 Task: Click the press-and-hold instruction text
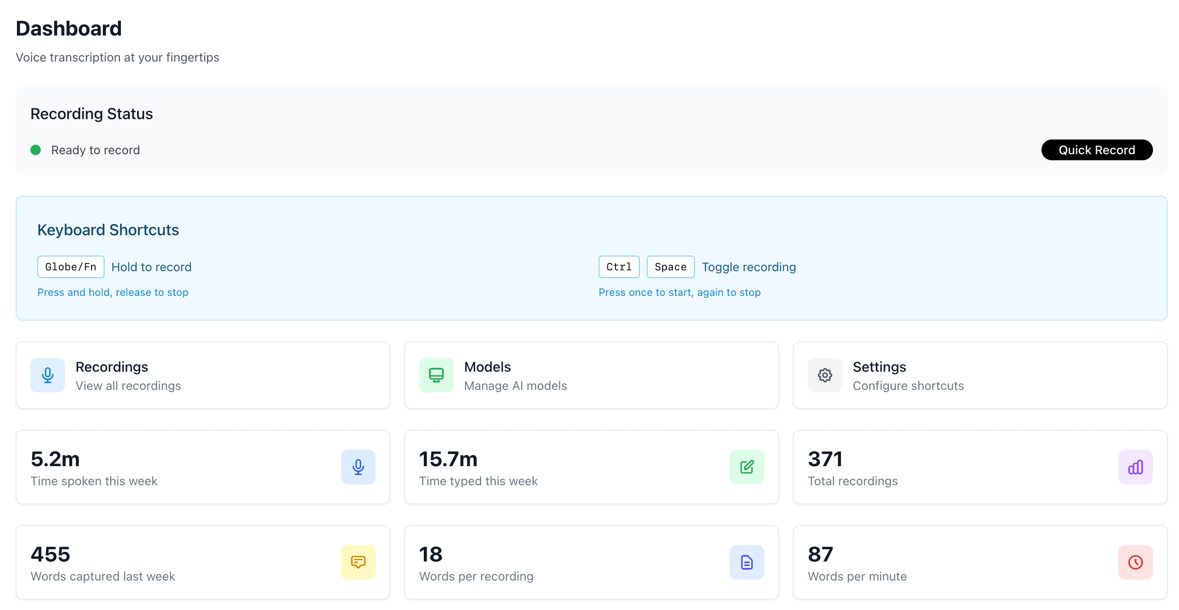click(x=113, y=292)
